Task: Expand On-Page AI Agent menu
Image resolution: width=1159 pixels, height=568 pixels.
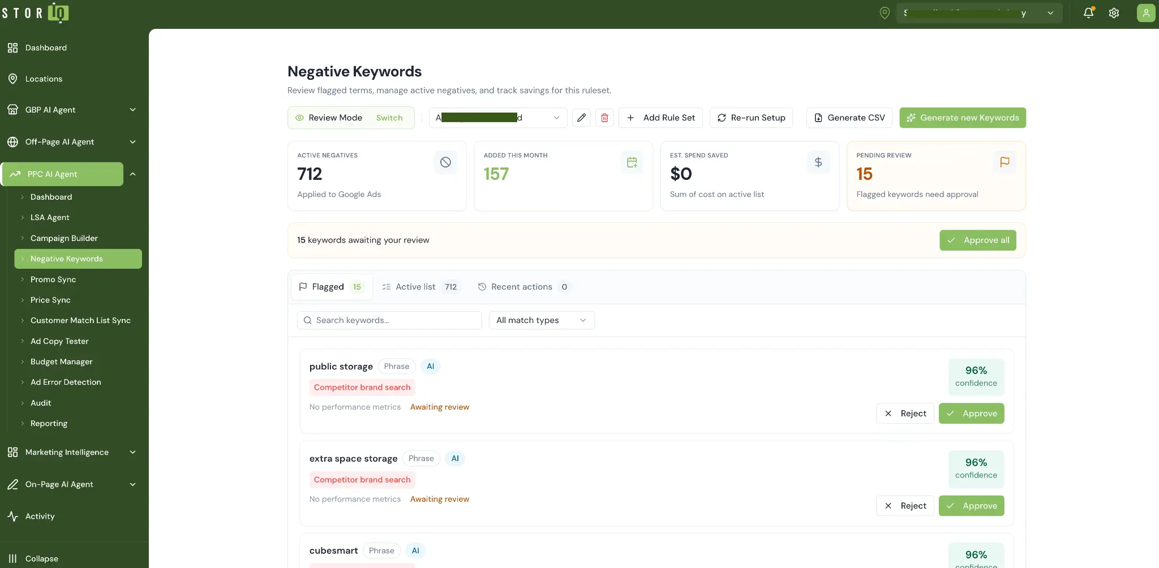Action: [133, 484]
